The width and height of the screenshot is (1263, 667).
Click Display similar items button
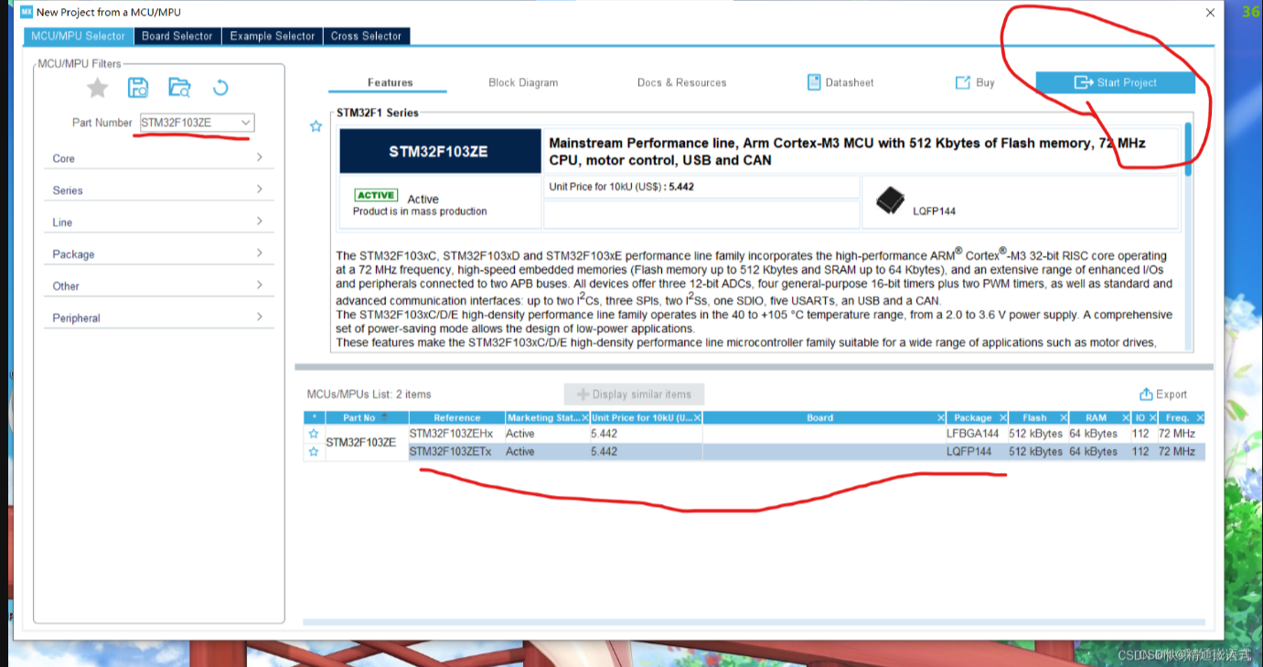[x=634, y=394]
